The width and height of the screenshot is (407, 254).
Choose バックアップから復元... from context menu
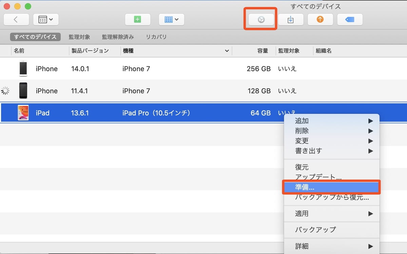[x=331, y=197]
